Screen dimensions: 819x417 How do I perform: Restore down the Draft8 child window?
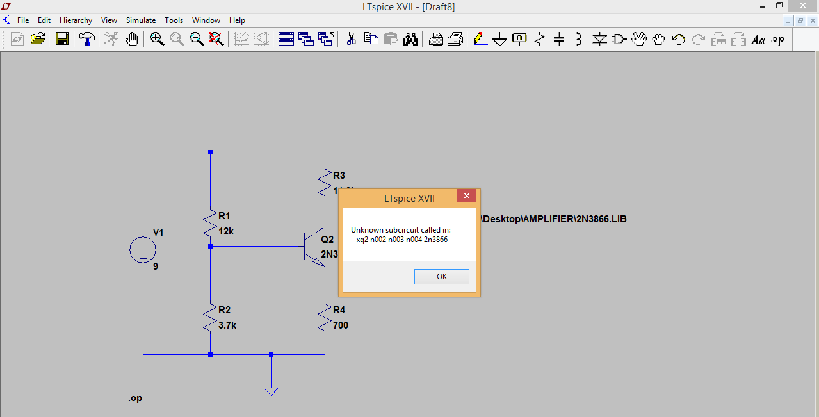click(x=800, y=20)
